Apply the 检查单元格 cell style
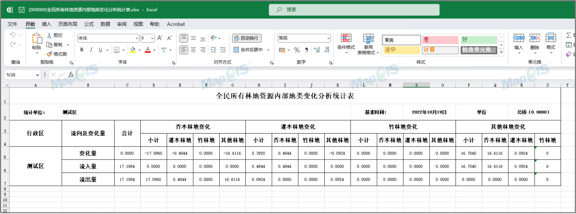The height and width of the screenshot is (214, 576). click(478, 50)
